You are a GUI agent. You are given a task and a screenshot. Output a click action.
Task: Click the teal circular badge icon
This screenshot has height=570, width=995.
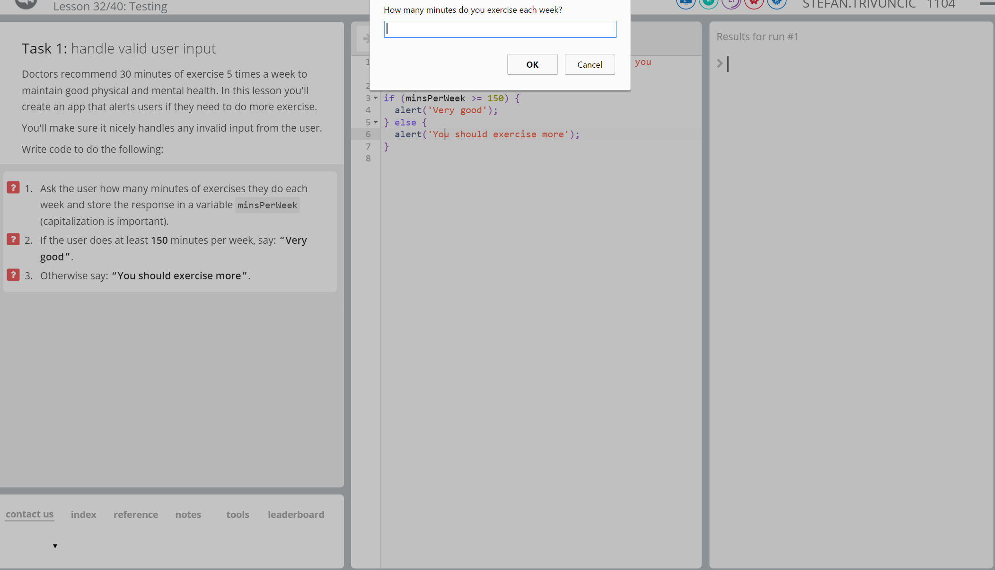[x=708, y=3]
